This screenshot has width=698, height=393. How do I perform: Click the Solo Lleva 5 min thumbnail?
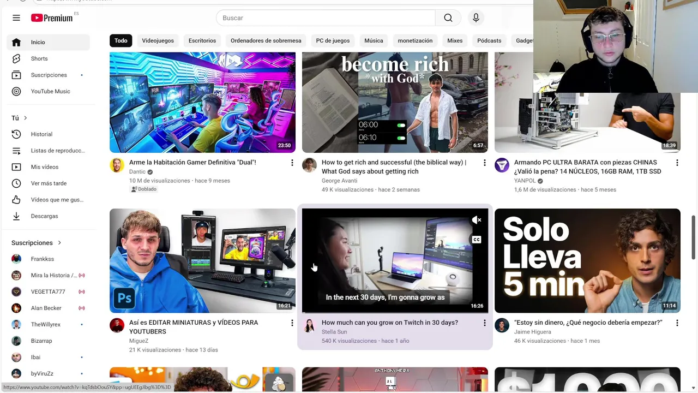587,261
